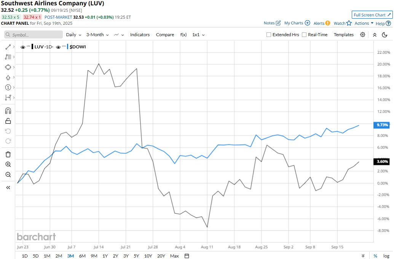394x259 pixels.
Task: Click the redo arrow icon
Action: click(x=8, y=141)
